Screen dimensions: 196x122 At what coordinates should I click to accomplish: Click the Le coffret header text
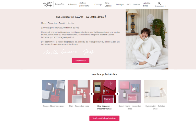point(60,4)
